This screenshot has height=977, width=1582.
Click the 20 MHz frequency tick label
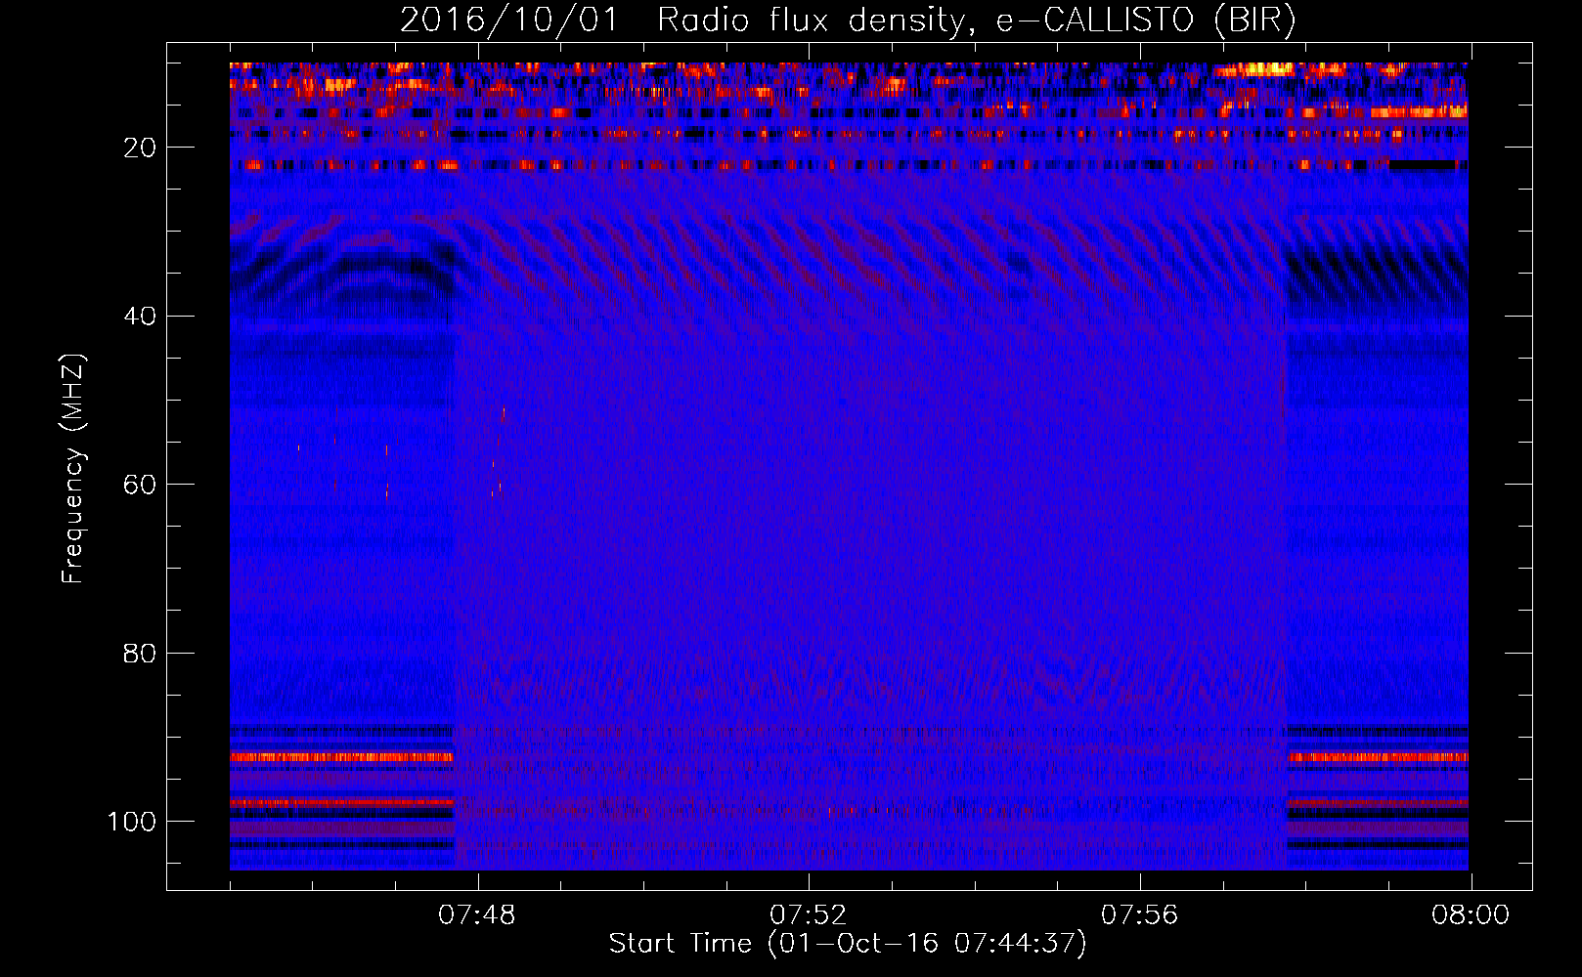tap(140, 148)
